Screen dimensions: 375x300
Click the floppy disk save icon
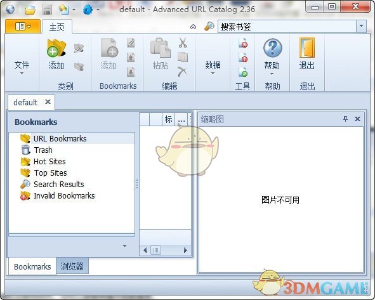pos(47,10)
